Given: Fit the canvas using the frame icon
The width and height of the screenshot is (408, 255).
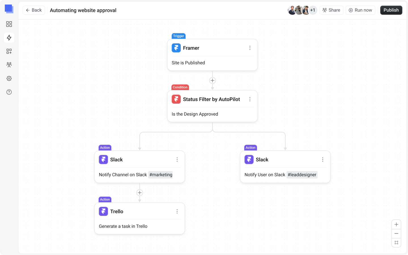Looking at the screenshot, I should 396,242.
